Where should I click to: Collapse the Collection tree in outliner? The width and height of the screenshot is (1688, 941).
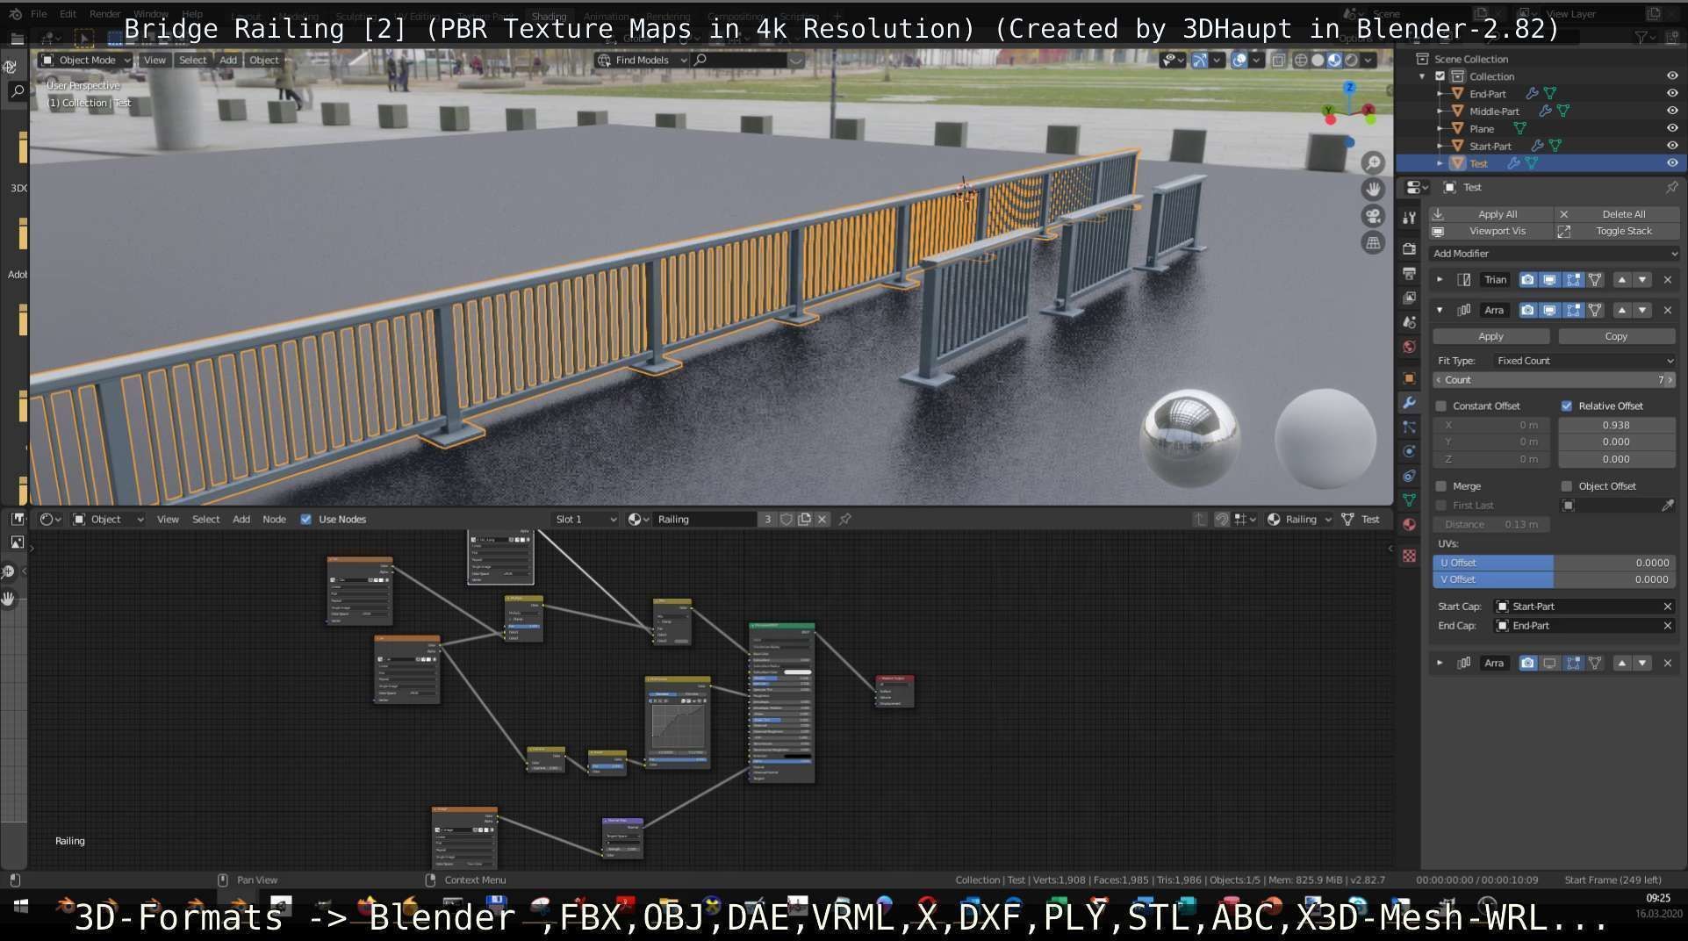point(1422,76)
